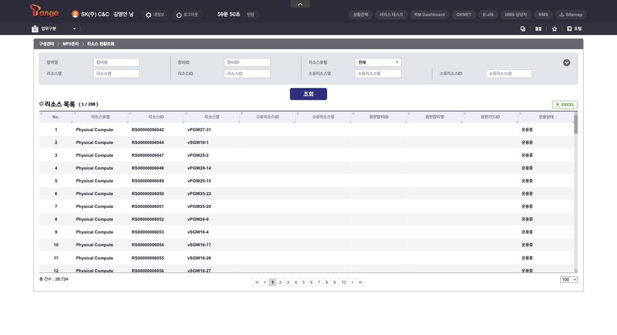617x335 pixels.
Task: Open the 리소스유형 전체 dropdown
Action: tap(378, 62)
